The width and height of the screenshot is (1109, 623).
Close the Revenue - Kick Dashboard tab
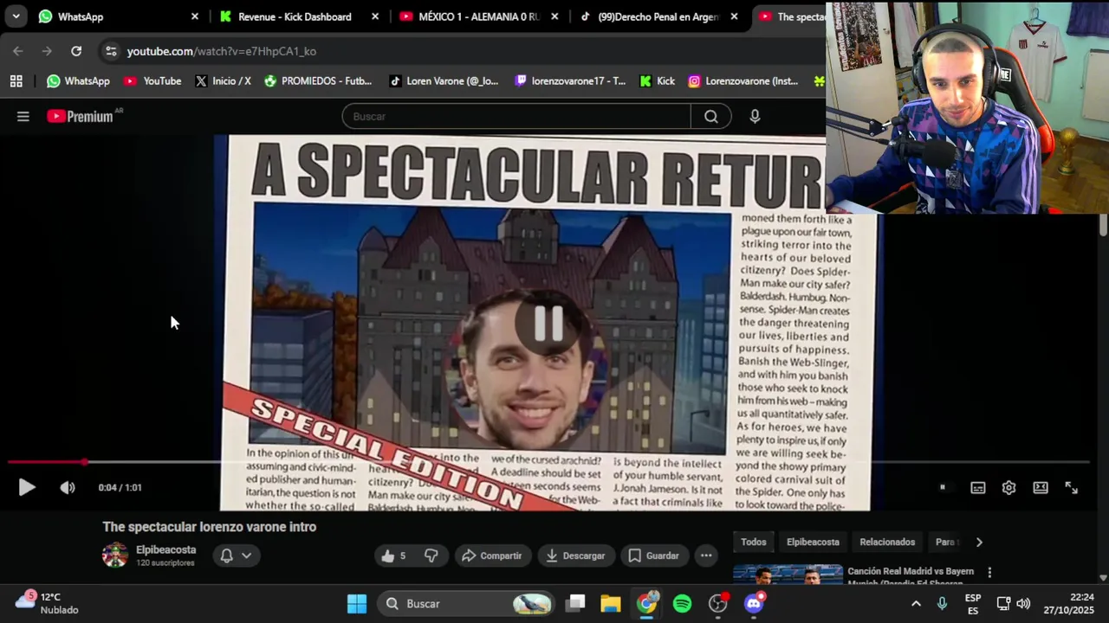pyautogui.click(x=374, y=16)
